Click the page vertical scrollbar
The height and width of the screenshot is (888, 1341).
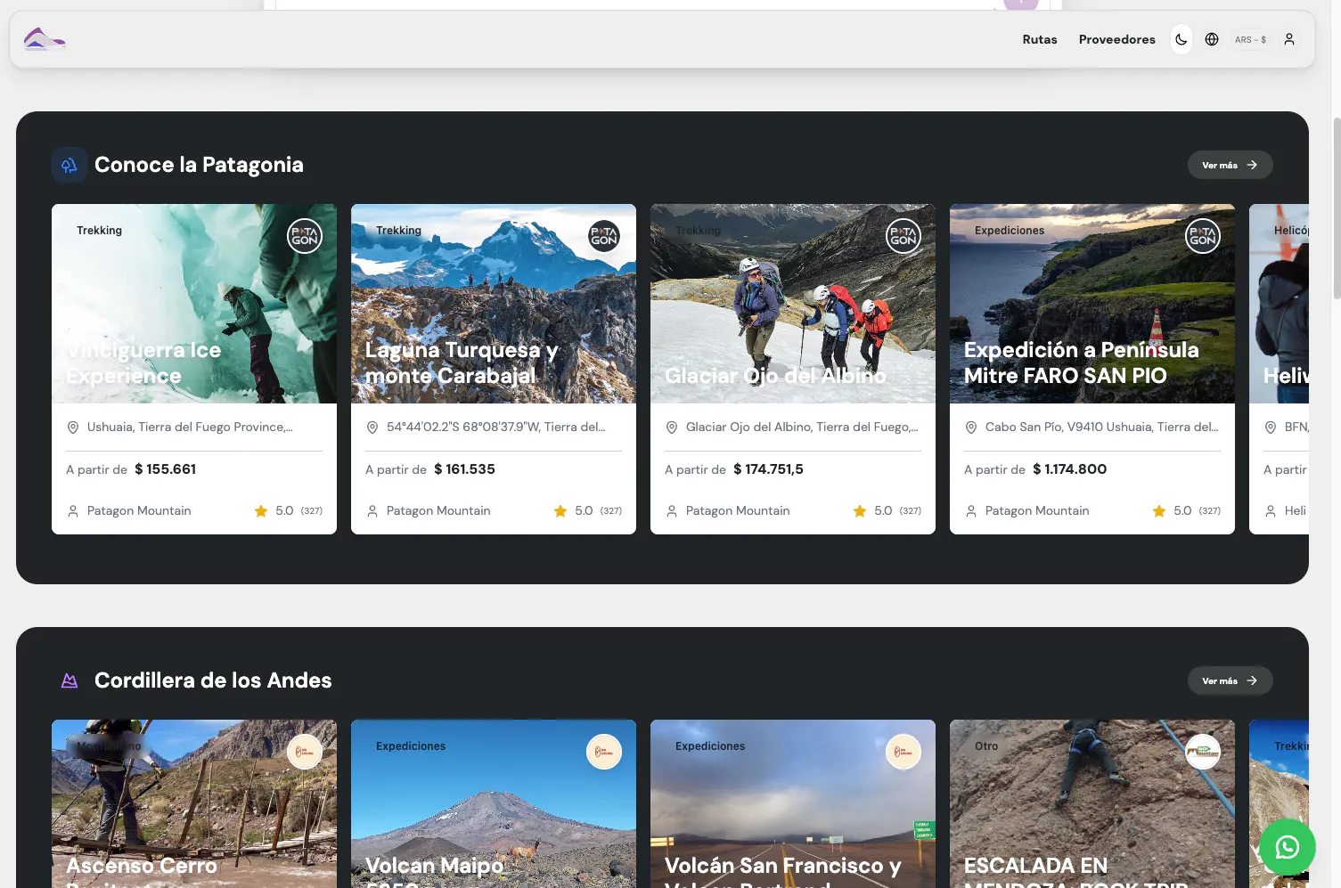(1337, 209)
